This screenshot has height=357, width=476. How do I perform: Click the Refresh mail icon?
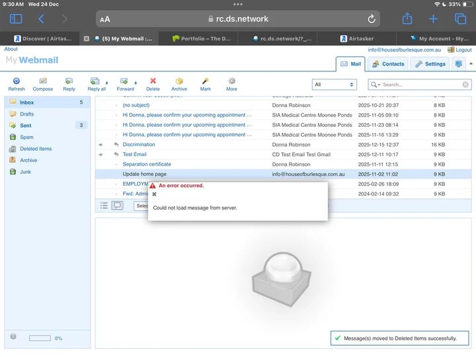(17, 84)
